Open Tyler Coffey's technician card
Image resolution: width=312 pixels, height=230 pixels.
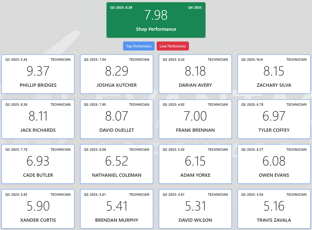coord(274,119)
